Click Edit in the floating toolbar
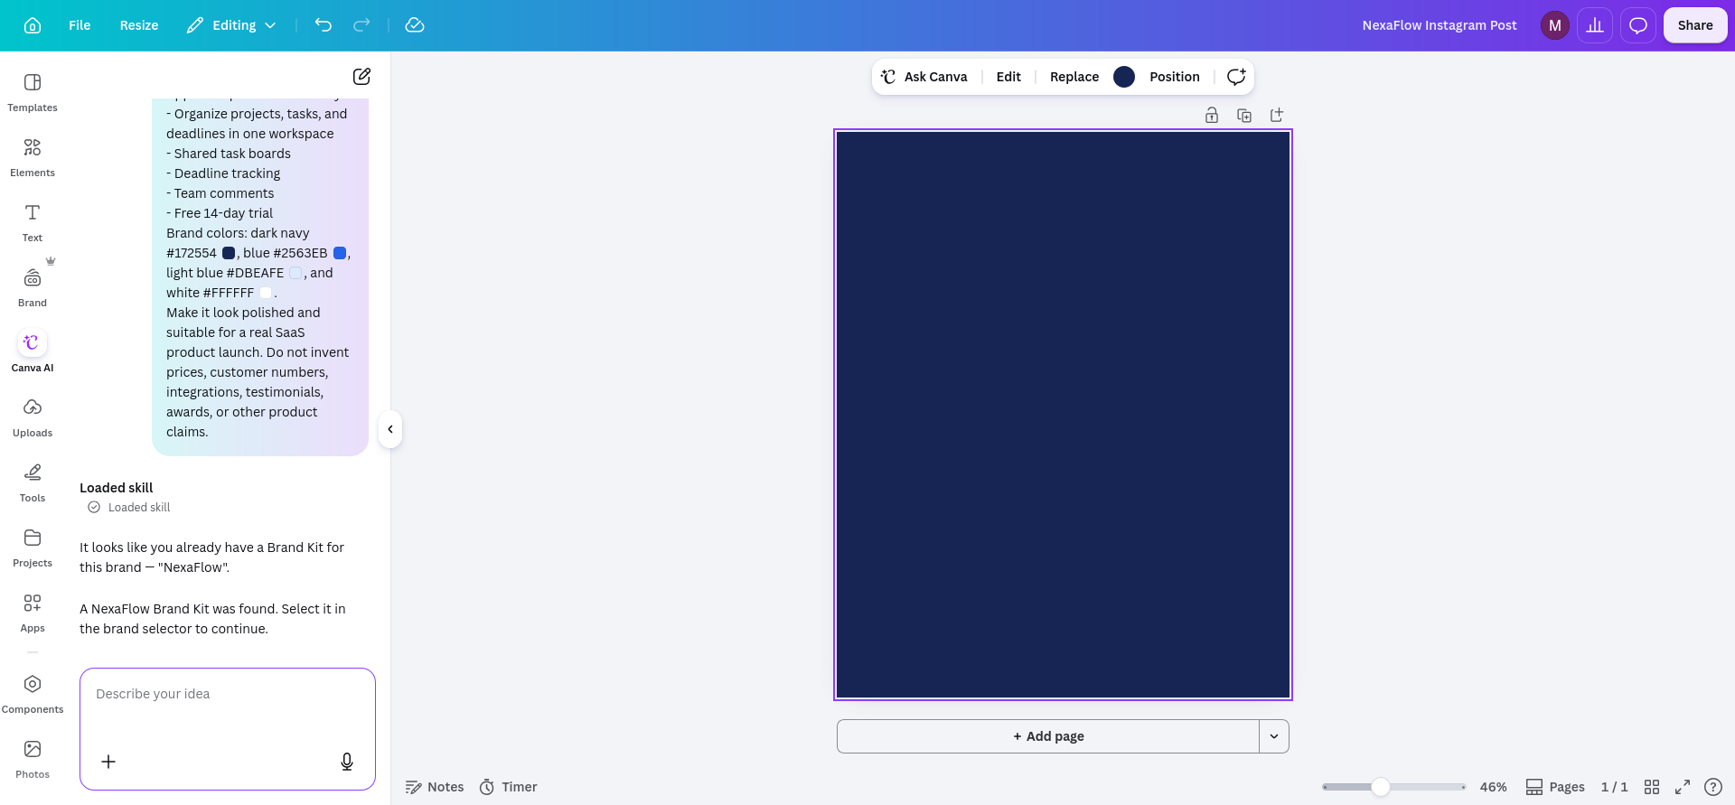 click(x=1008, y=77)
